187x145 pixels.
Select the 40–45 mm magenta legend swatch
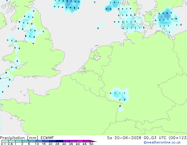pos(80,141)
